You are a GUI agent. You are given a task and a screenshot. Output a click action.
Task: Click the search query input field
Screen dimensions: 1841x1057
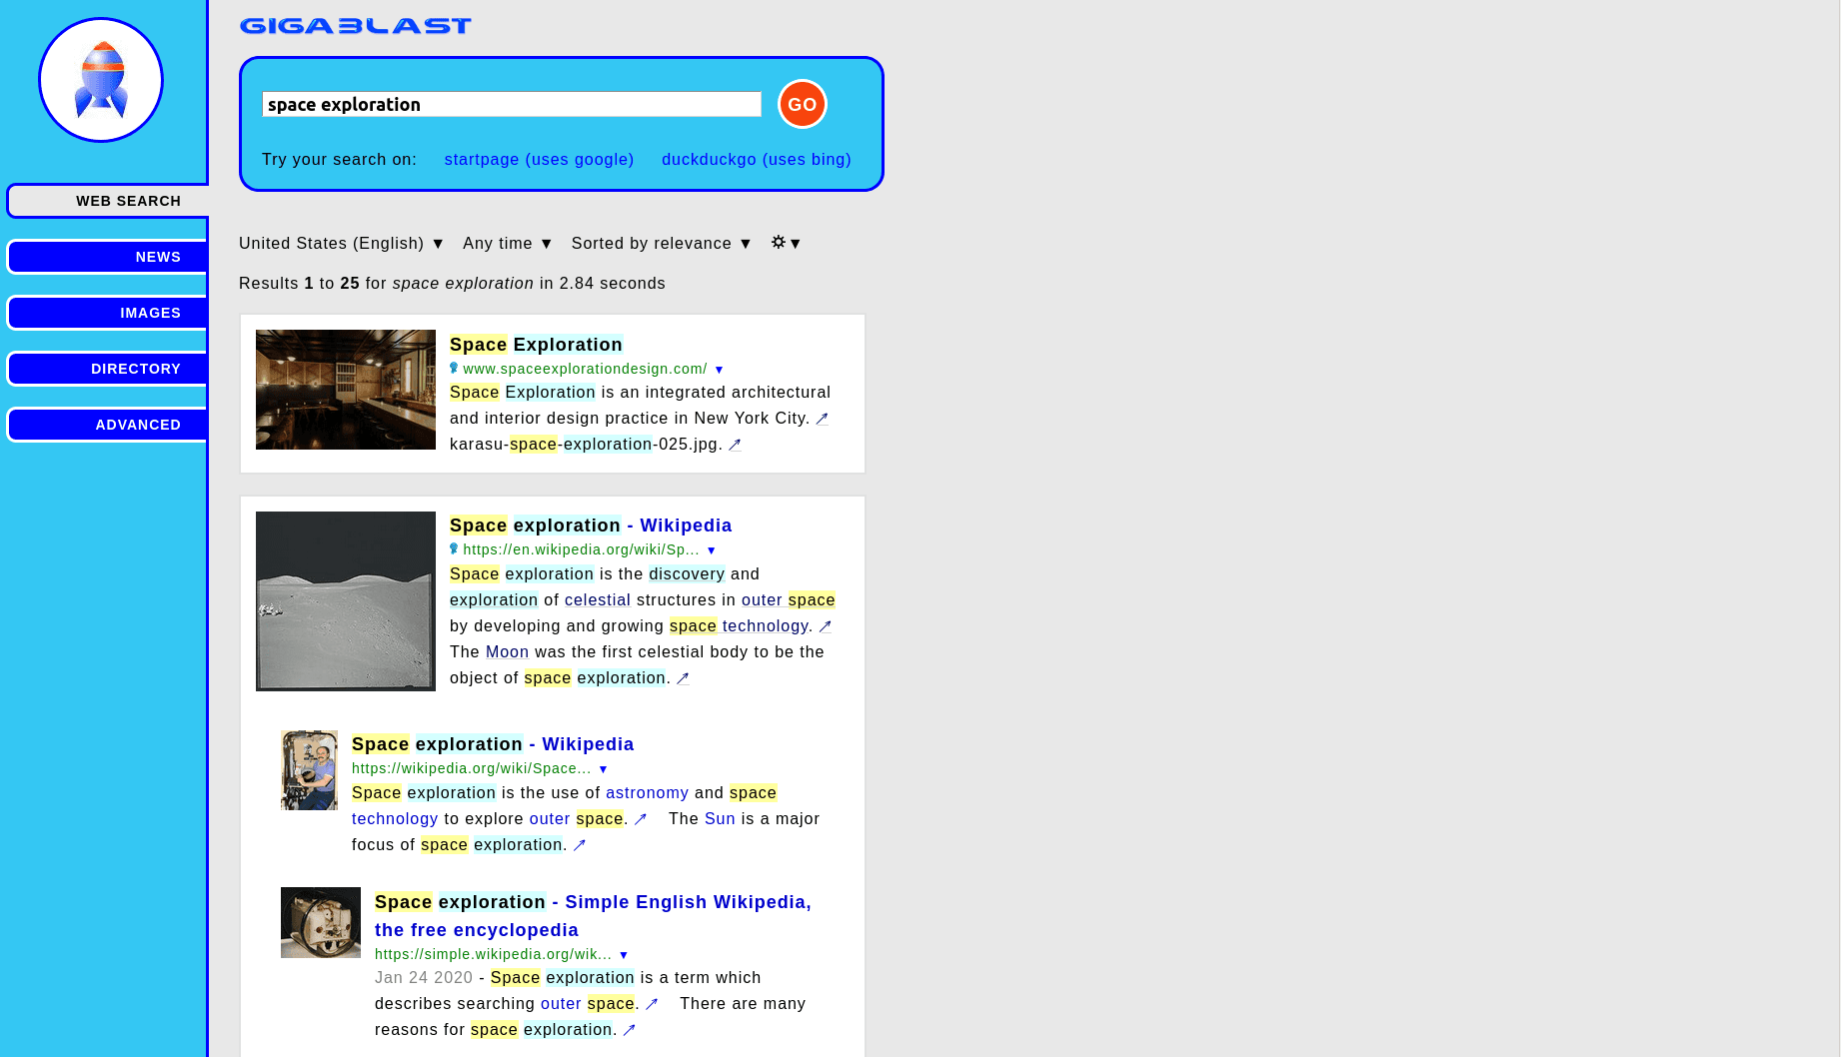click(511, 105)
